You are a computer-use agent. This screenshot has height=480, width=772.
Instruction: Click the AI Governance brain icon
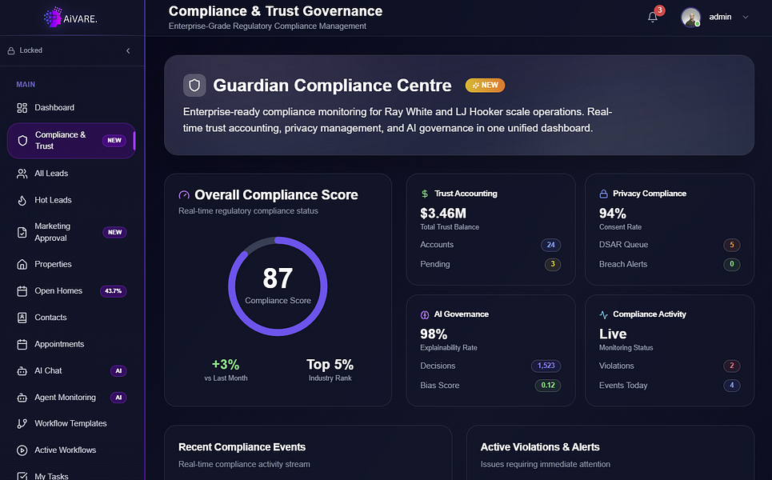pyautogui.click(x=425, y=314)
